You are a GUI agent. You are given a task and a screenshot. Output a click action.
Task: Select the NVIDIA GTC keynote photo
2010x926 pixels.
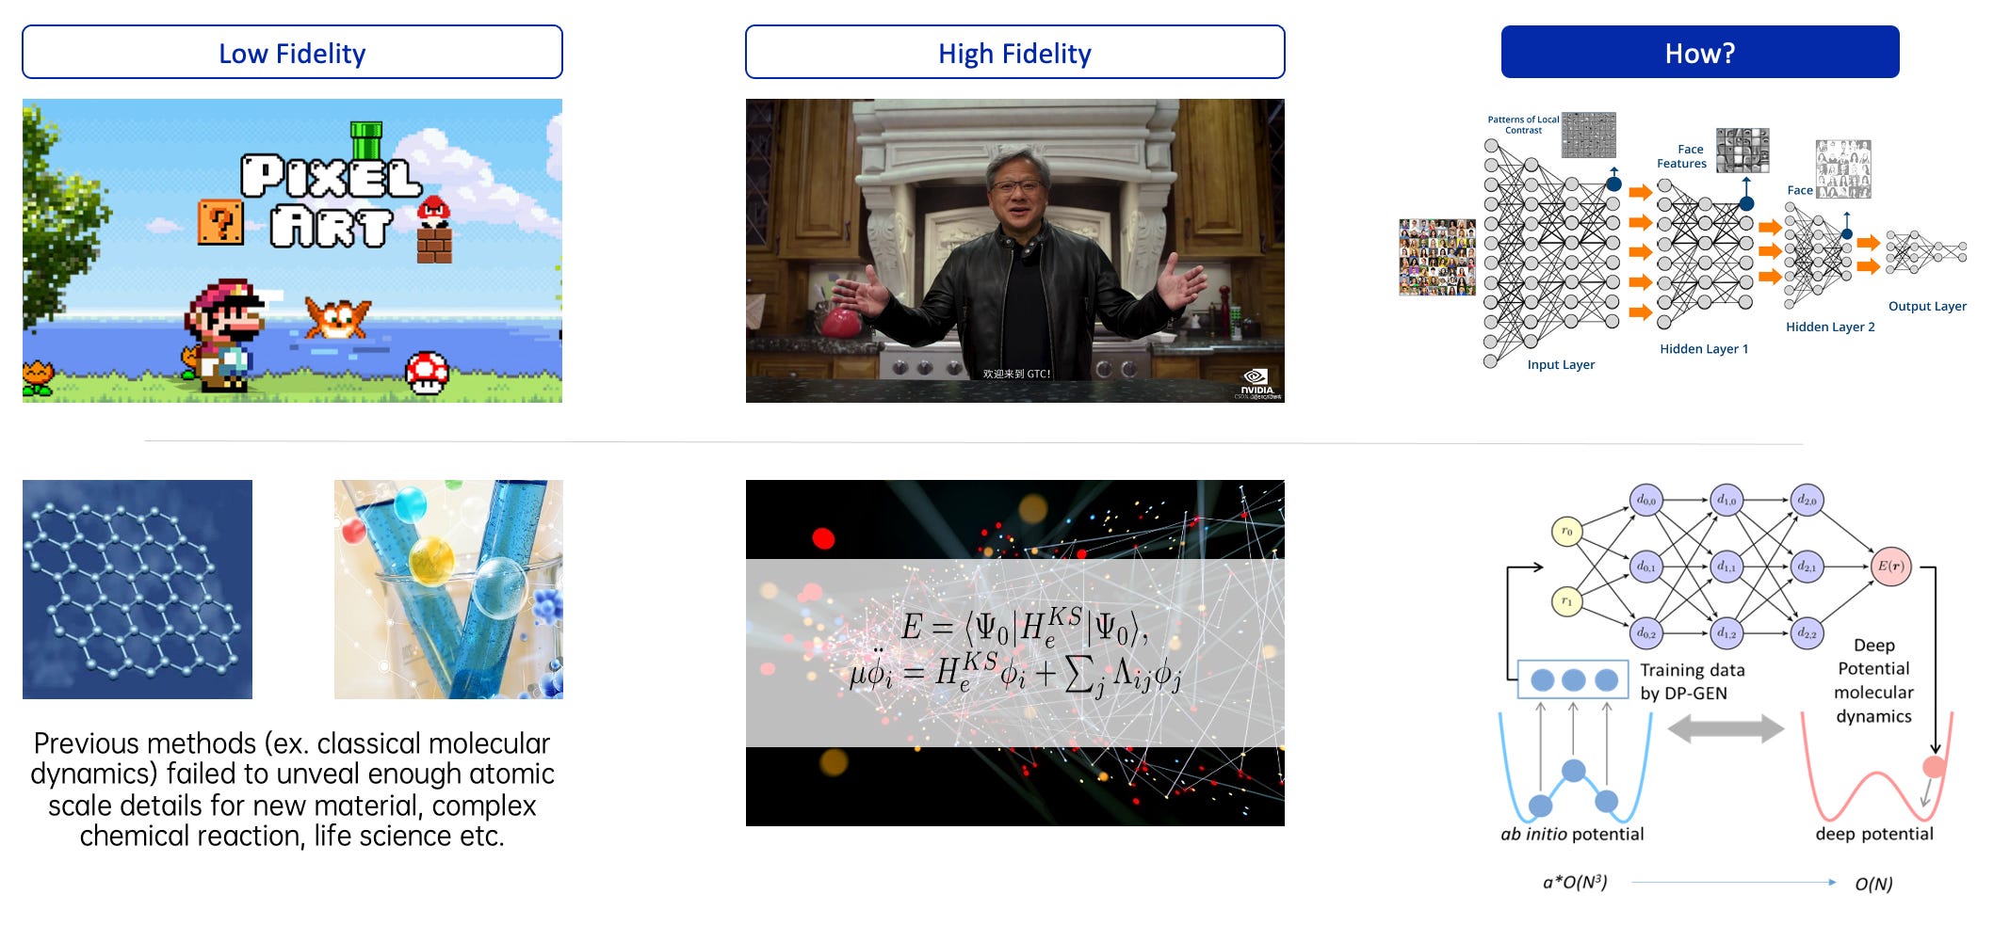pos(1014,250)
